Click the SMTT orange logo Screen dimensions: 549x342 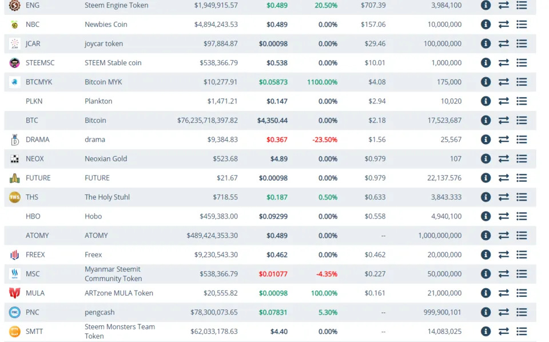[x=14, y=332]
